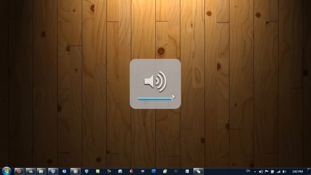
Task: Click the Show Desktop strip at taskbar end
Action: point(309,171)
